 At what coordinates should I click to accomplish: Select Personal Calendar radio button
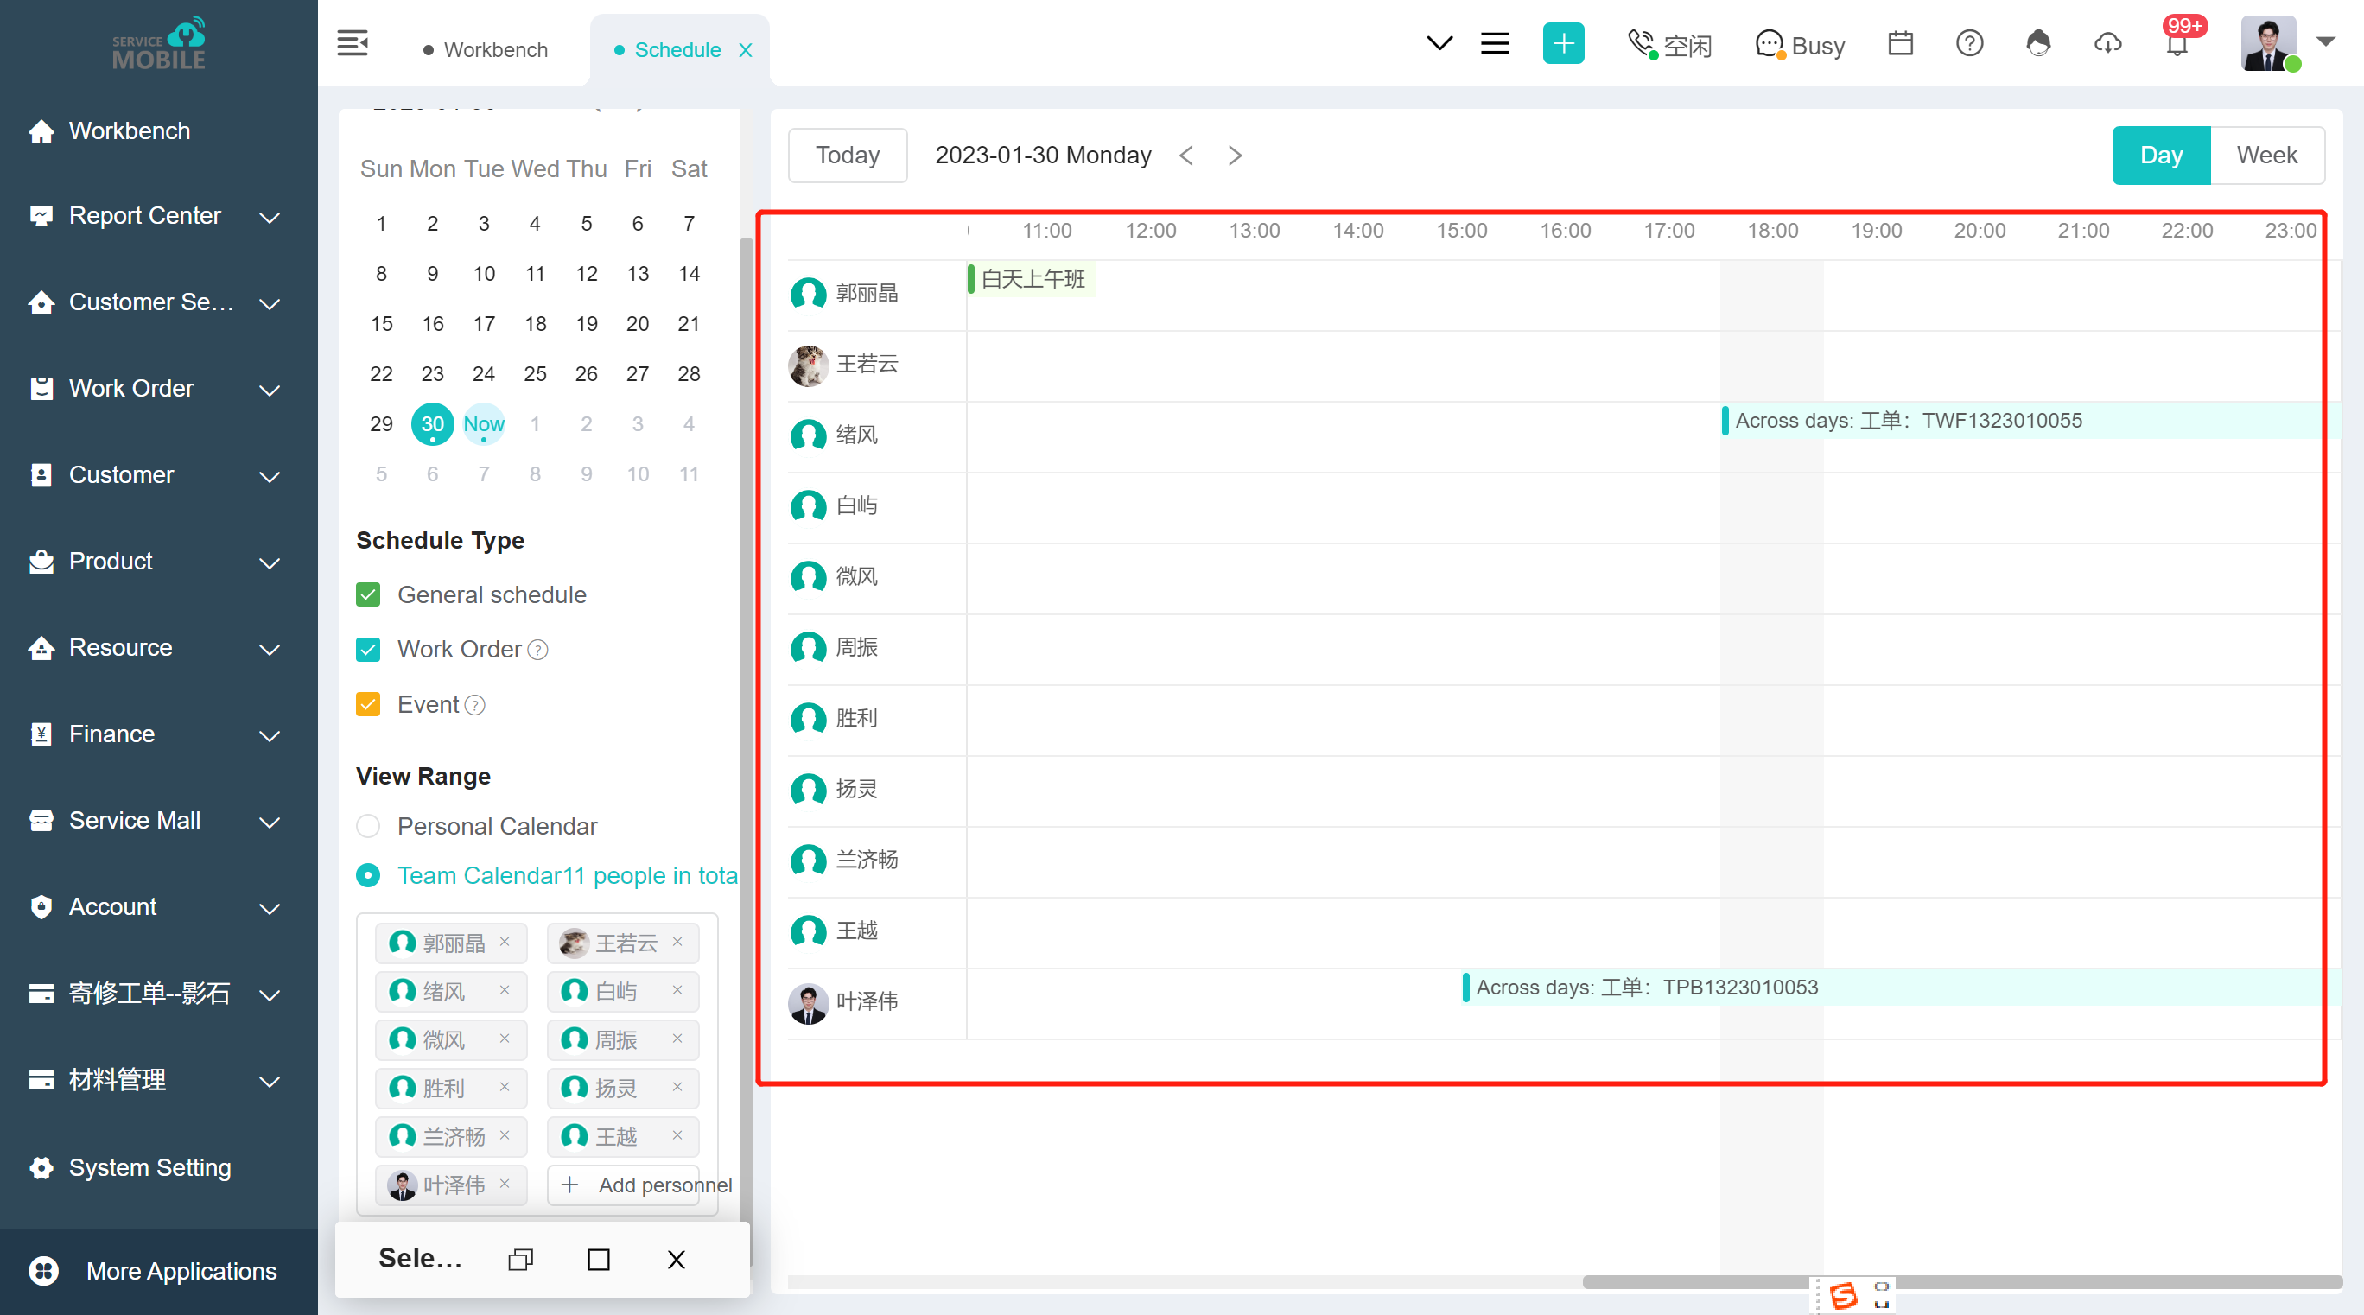point(368,826)
